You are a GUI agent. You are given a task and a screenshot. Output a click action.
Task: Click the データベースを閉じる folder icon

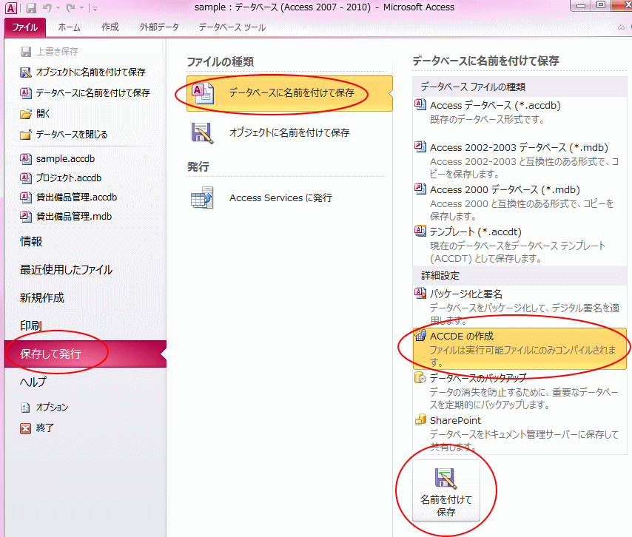click(x=26, y=135)
